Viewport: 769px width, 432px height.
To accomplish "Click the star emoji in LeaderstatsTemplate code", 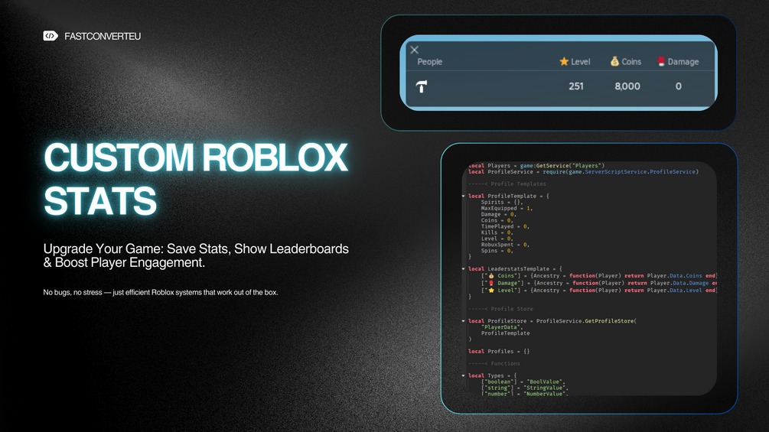I will click(491, 291).
